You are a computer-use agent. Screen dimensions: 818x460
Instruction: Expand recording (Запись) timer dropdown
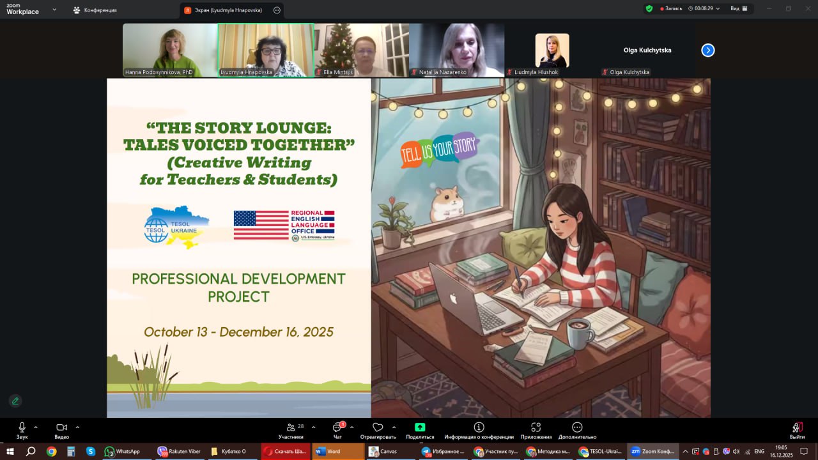click(x=718, y=9)
